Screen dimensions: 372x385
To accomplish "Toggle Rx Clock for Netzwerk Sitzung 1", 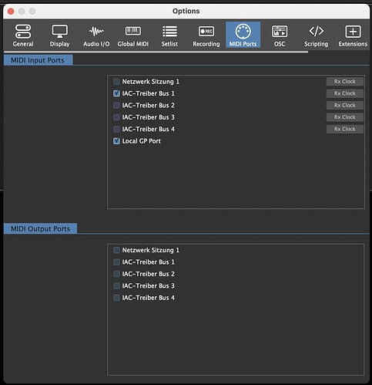I will (345, 82).
